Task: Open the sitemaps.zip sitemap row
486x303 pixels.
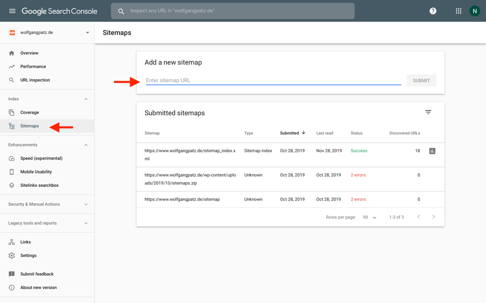Action: (290, 179)
